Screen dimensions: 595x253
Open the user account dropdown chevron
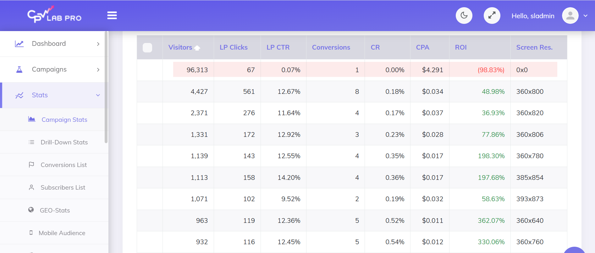[585, 16]
